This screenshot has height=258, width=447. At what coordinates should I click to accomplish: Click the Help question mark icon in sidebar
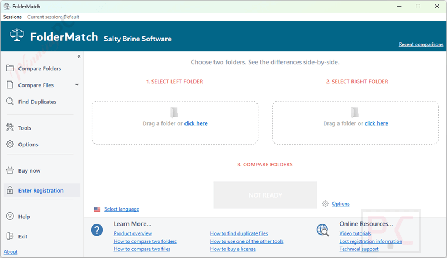(10, 217)
